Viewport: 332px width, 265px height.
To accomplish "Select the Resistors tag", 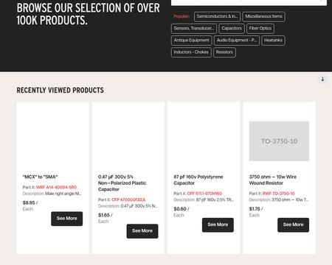I will (224, 52).
